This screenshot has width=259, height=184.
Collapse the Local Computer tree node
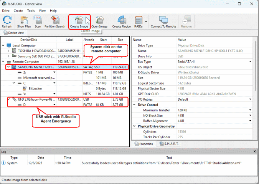pyautogui.click(x=3, y=45)
